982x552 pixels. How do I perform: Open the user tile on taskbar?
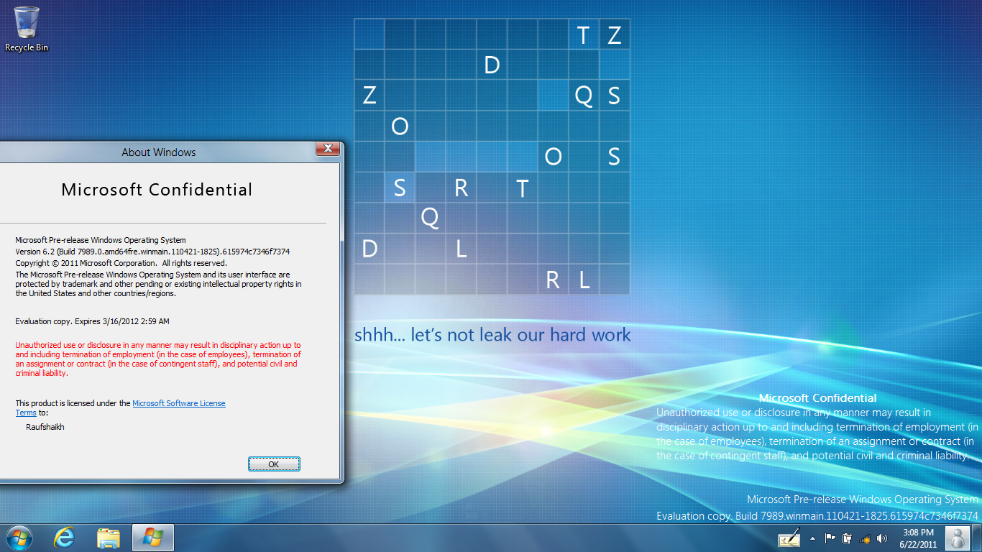[957, 538]
